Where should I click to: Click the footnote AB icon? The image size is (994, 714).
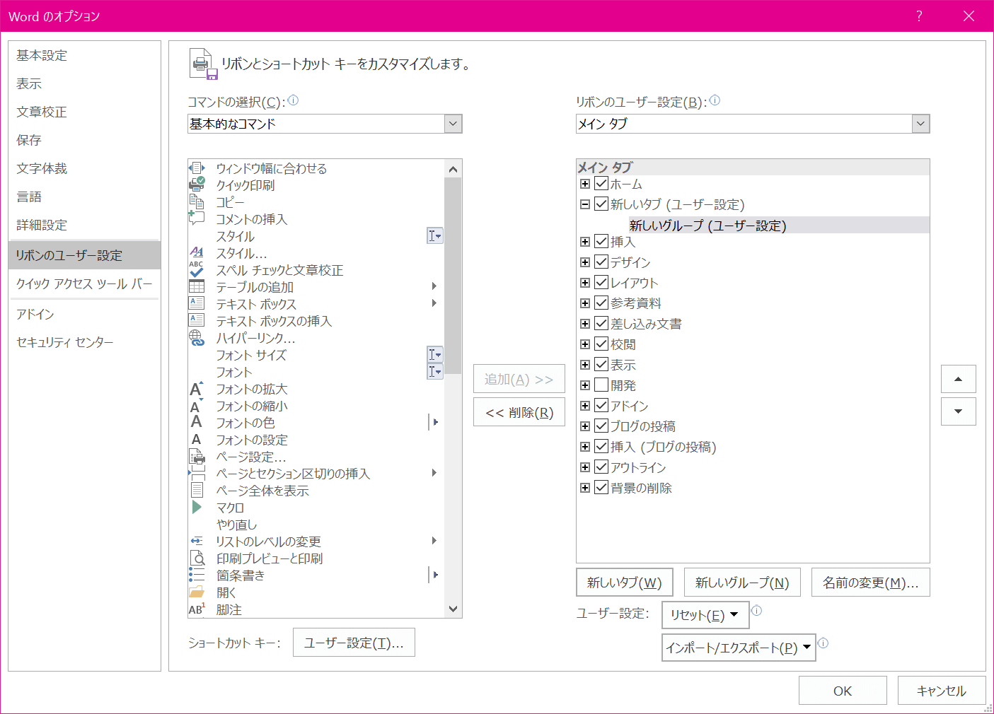[x=197, y=609]
